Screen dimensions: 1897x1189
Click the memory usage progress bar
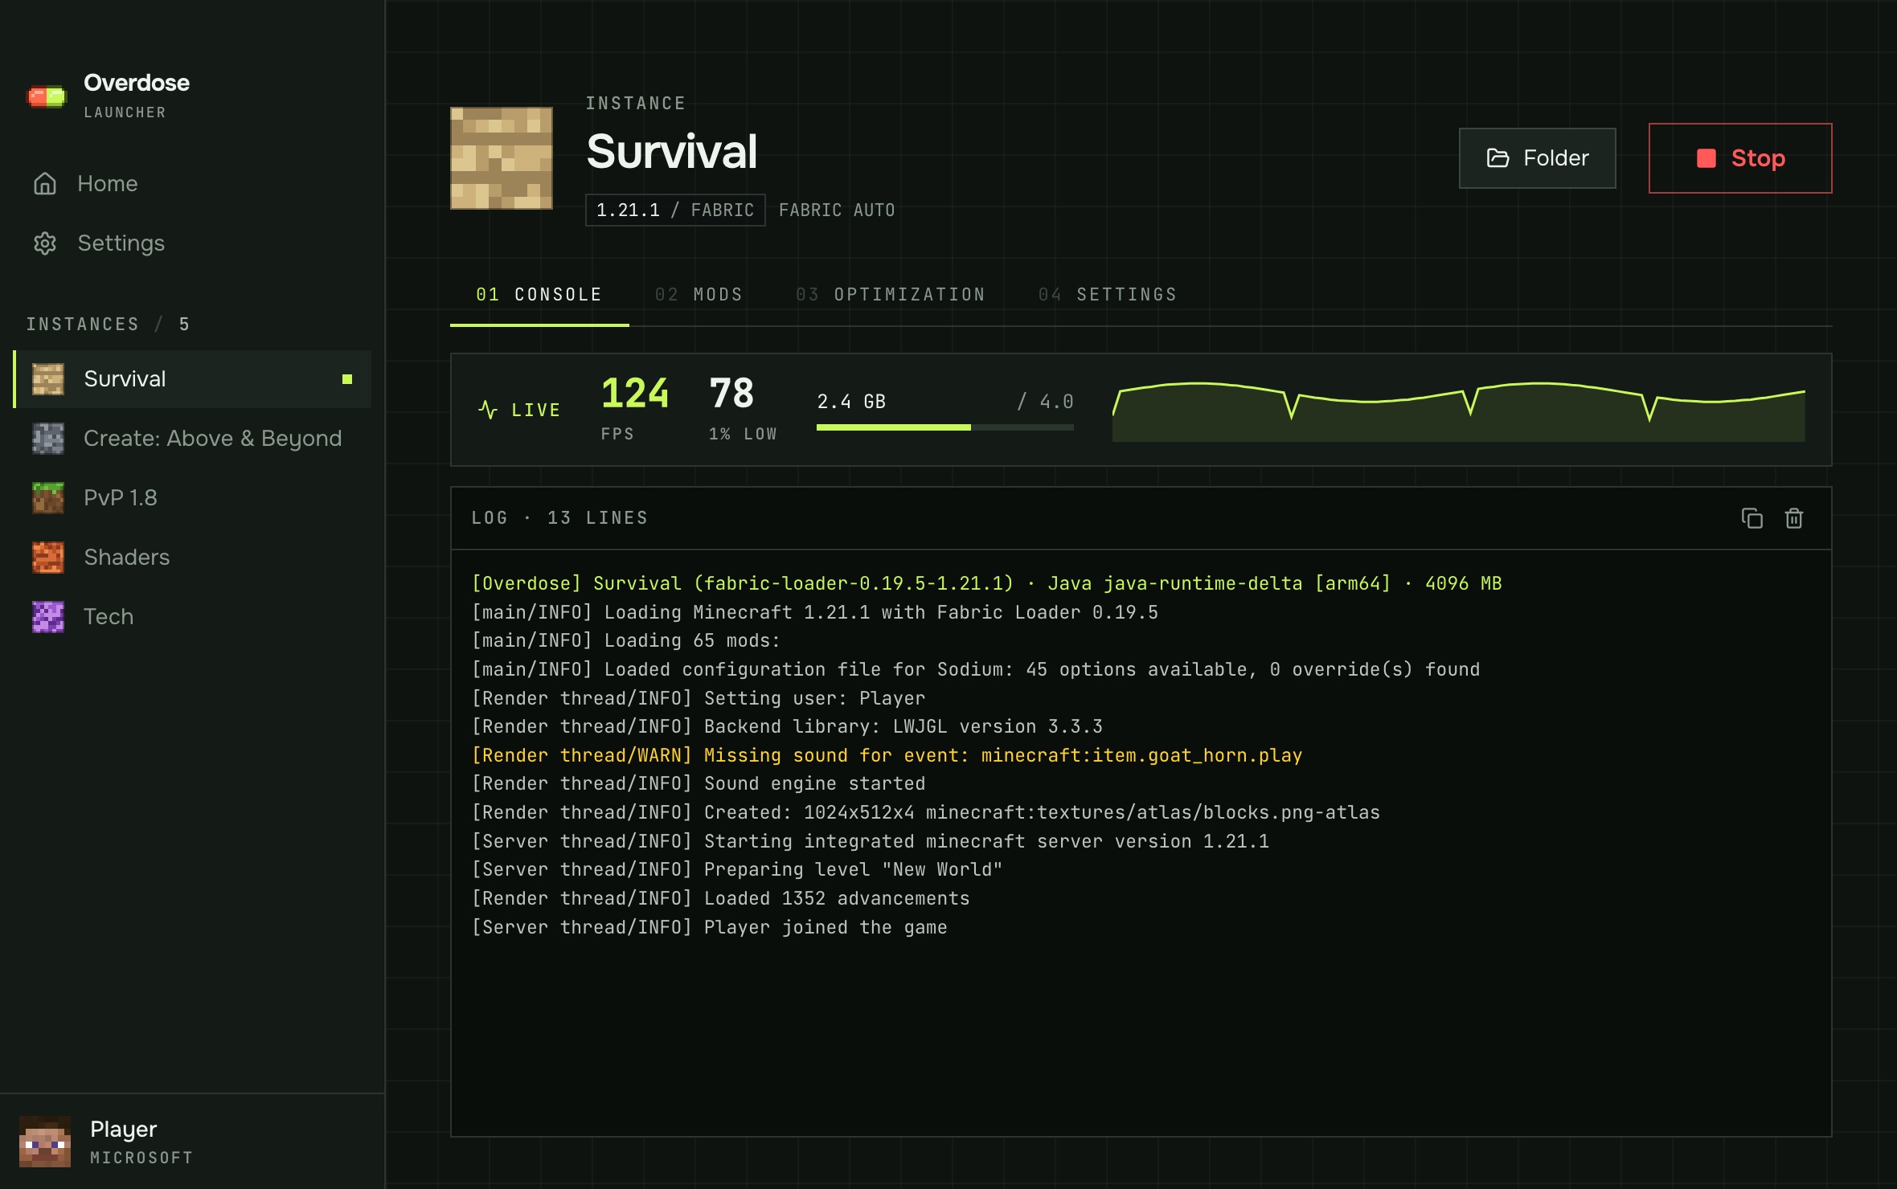pos(945,427)
